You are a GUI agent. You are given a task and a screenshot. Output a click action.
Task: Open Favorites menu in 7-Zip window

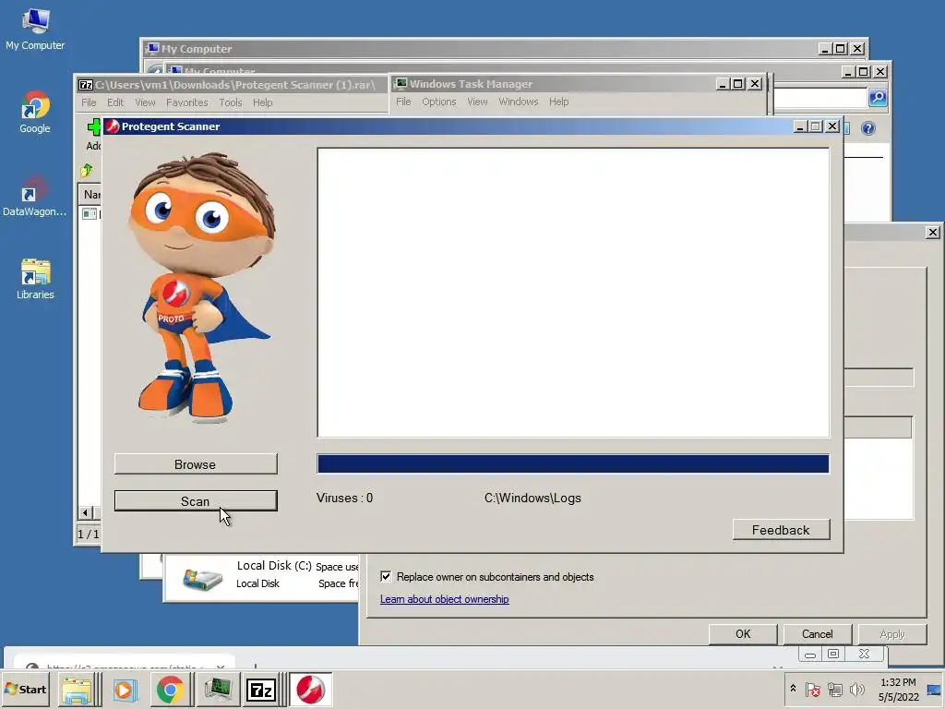(186, 102)
